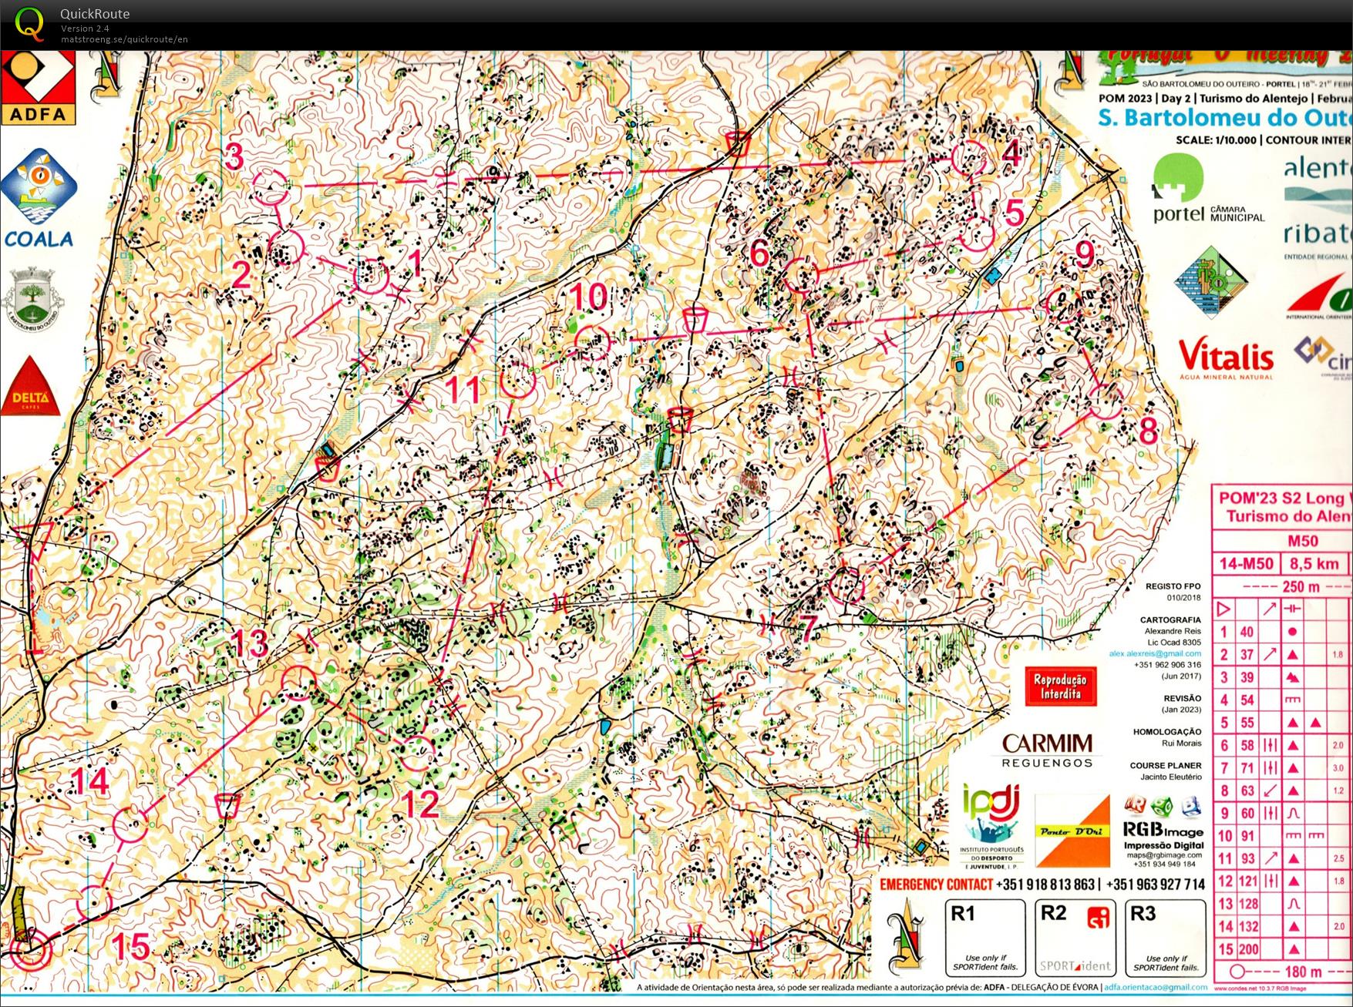The image size is (1353, 1007).
Task: Select control circle 2 on the map
Action: coord(288,248)
